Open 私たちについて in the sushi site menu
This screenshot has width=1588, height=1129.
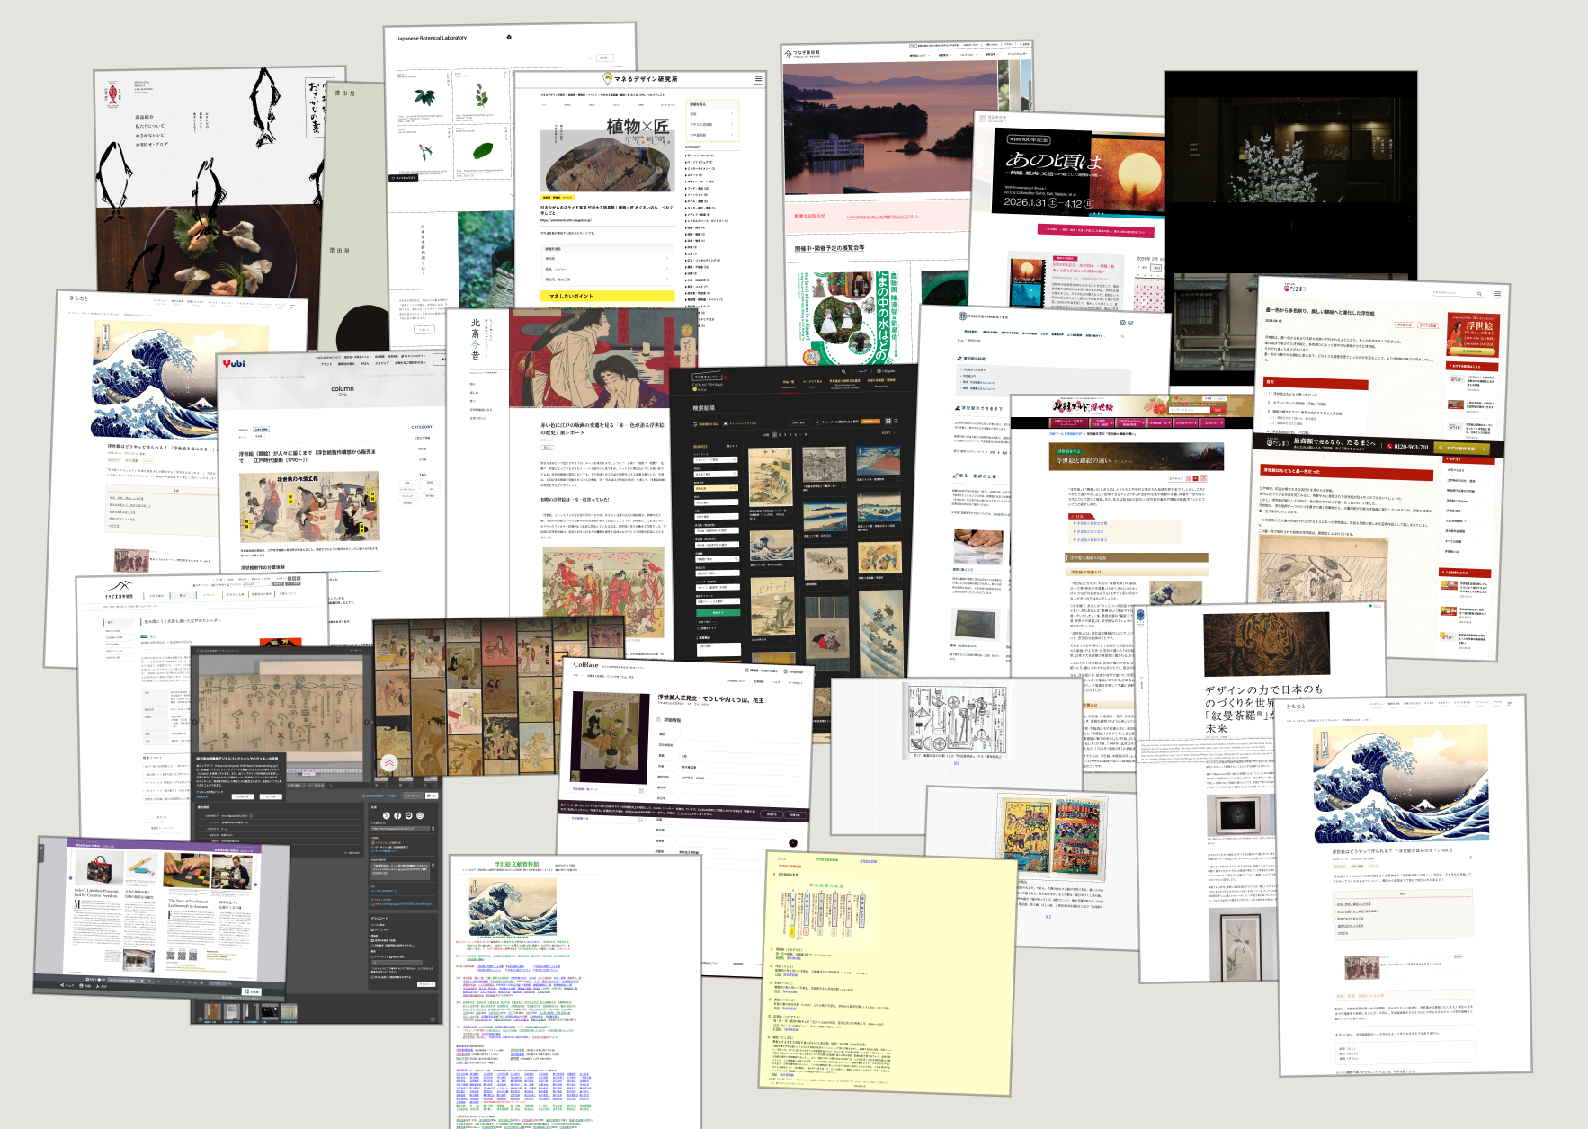tap(150, 126)
